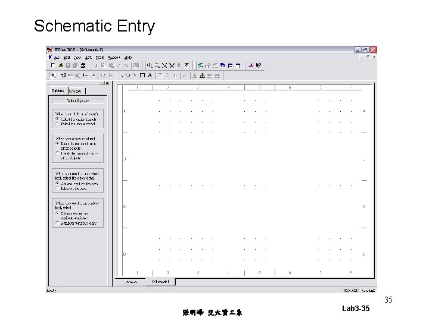Click the Print icon in toolbar
The width and height of the screenshot is (429, 321).
83,65
